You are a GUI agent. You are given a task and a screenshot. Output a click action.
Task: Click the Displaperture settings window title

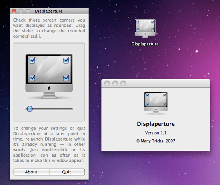49,11
